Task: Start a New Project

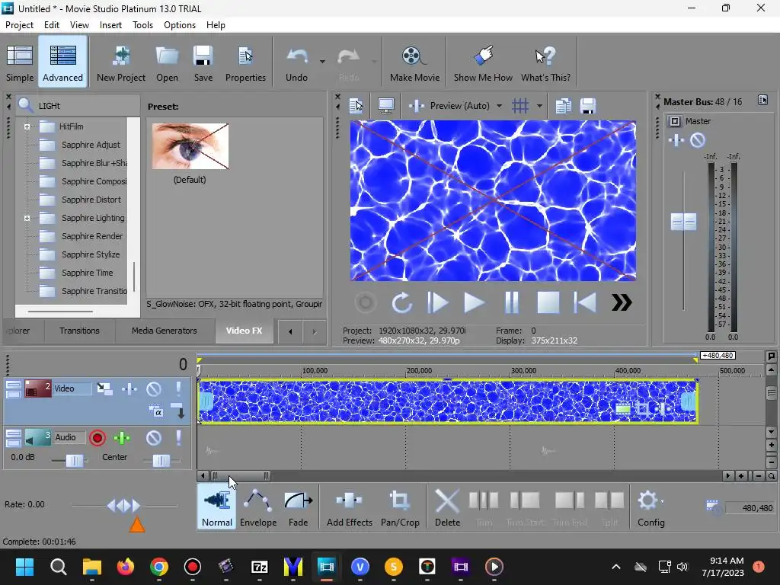Action: pyautogui.click(x=121, y=63)
